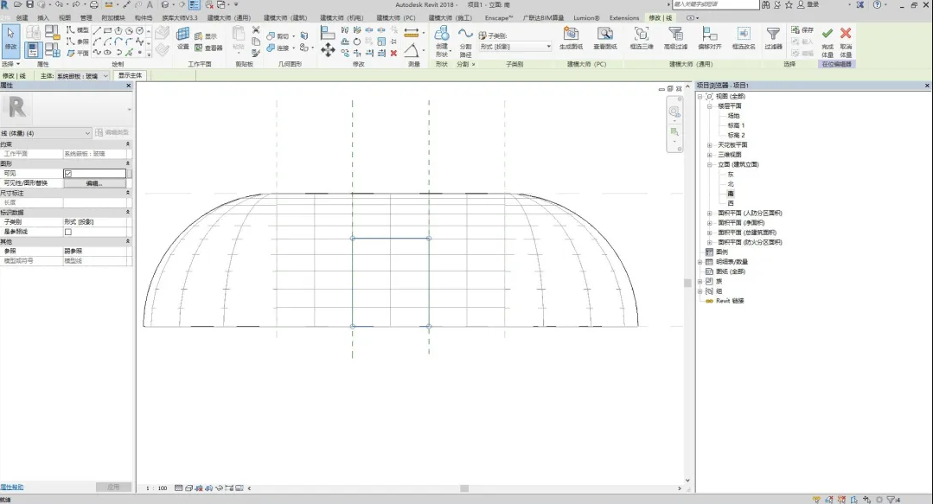The image size is (933, 504).
Task: Click the 设置 work plane icon
Action: coord(183,35)
